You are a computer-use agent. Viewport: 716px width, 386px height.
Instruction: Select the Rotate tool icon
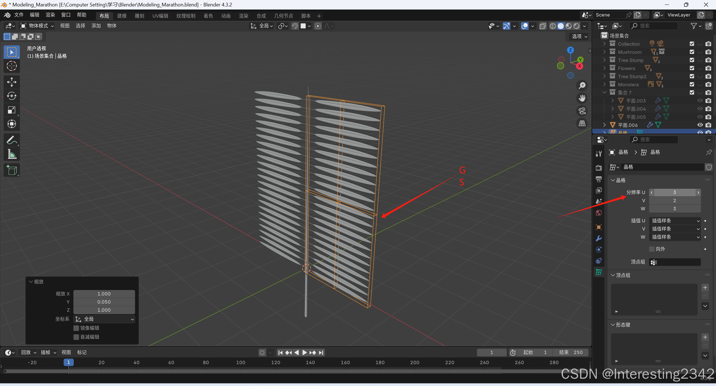tap(11, 96)
